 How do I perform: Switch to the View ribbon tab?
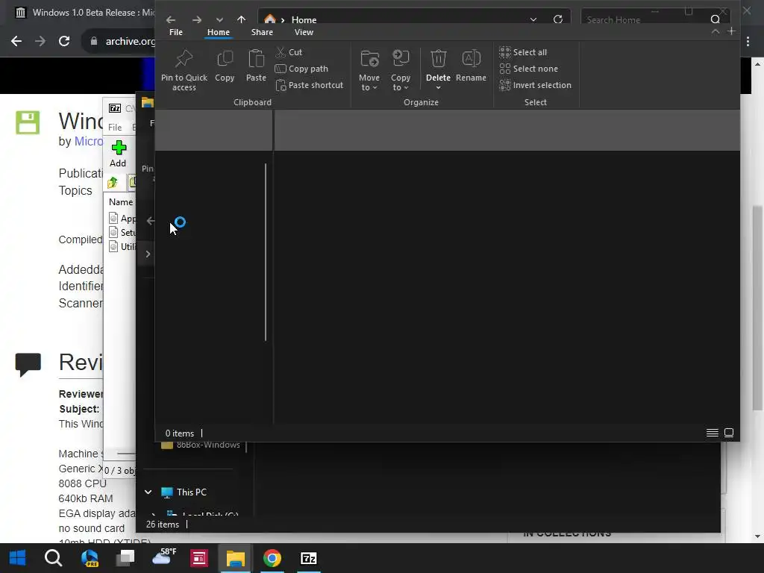tap(304, 32)
